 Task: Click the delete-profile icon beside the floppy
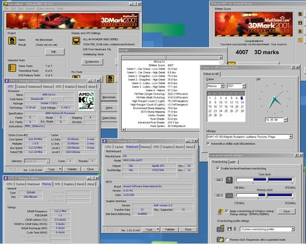tap(235, 229)
